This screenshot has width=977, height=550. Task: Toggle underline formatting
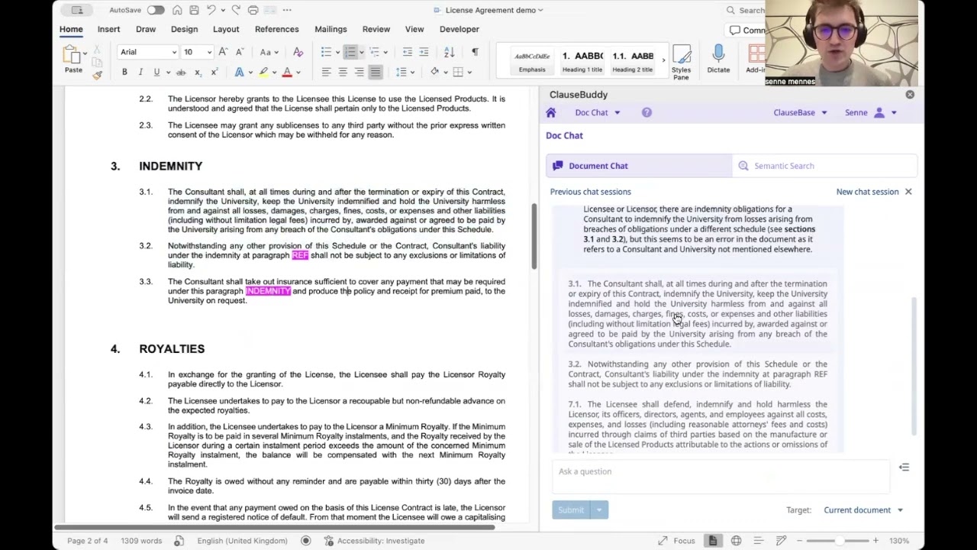click(156, 72)
